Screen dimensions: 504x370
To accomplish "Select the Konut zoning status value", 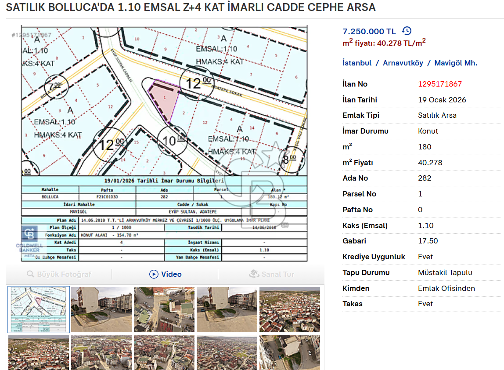I will 428,131.
